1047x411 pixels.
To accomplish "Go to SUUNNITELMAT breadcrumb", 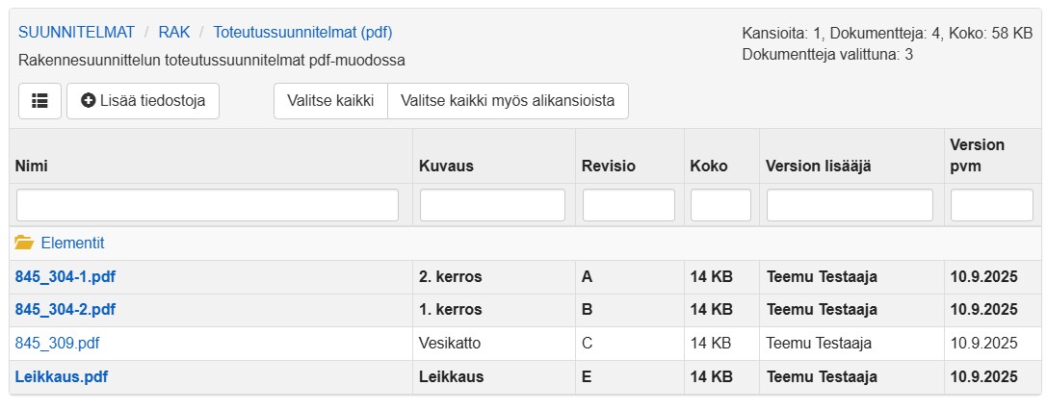I will coord(77,32).
